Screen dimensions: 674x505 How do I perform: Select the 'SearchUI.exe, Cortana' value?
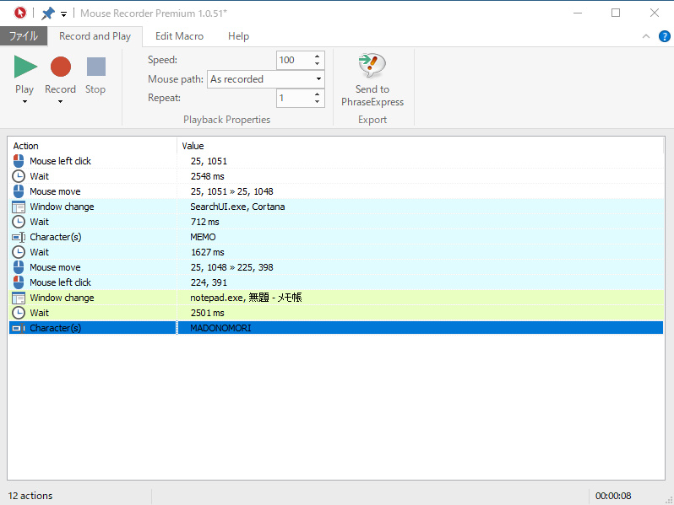point(237,207)
